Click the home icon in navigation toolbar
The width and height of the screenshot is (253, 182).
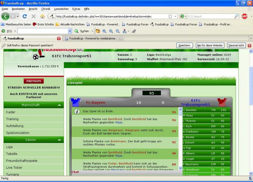pyautogui.click(x=42, y=16)
